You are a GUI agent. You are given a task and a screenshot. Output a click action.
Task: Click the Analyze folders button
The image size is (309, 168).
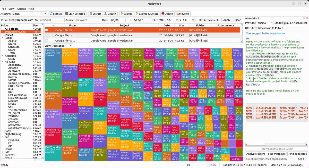[x=255, y=154]
